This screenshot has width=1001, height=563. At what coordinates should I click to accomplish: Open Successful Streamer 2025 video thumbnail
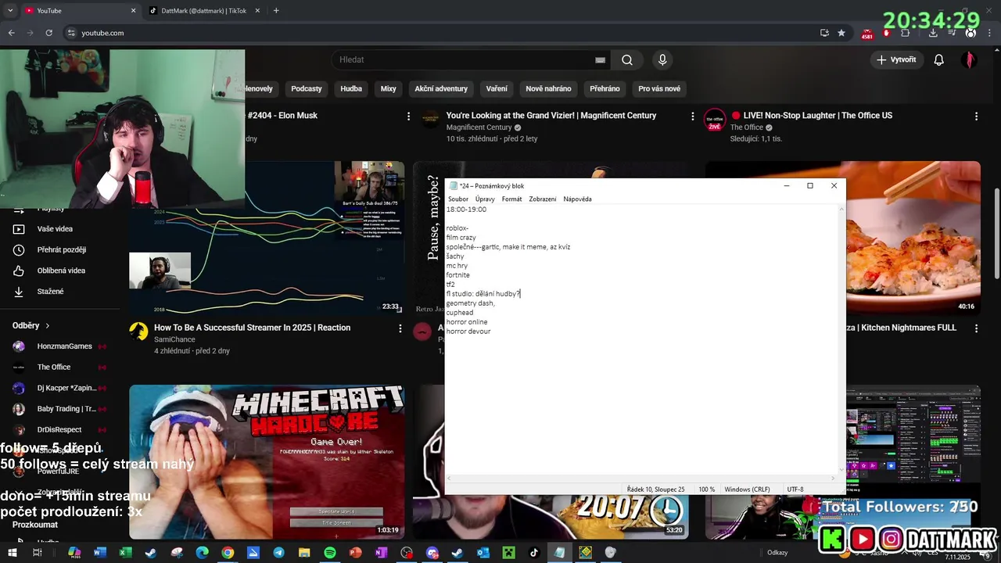267,238
